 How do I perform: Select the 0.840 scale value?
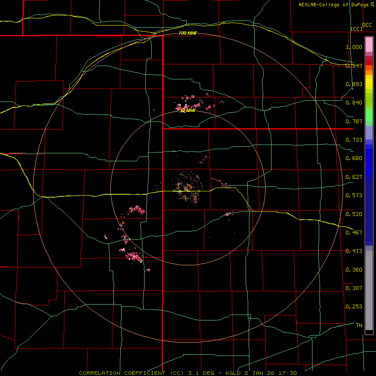[354, 103]
